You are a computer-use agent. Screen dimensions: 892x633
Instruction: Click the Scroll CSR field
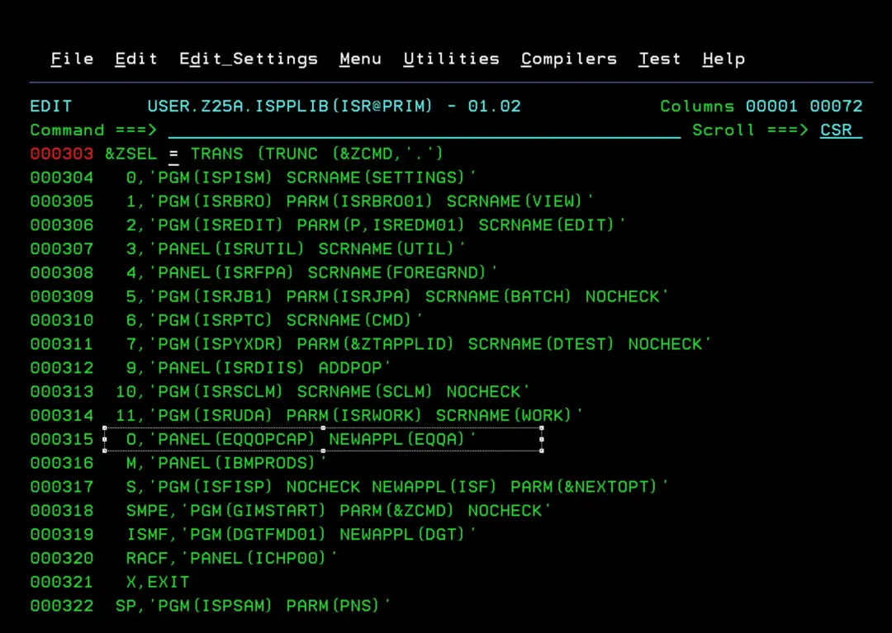click(841, 130)
